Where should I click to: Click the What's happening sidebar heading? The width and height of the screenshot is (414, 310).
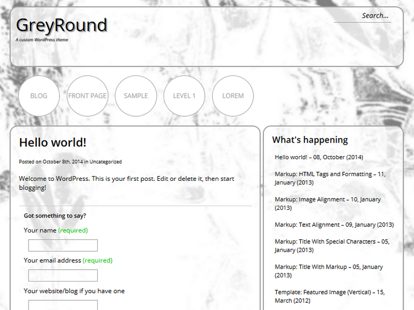tap(310, 139)
